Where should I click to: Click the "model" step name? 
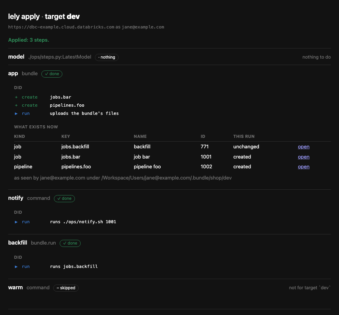click(16, 57)
